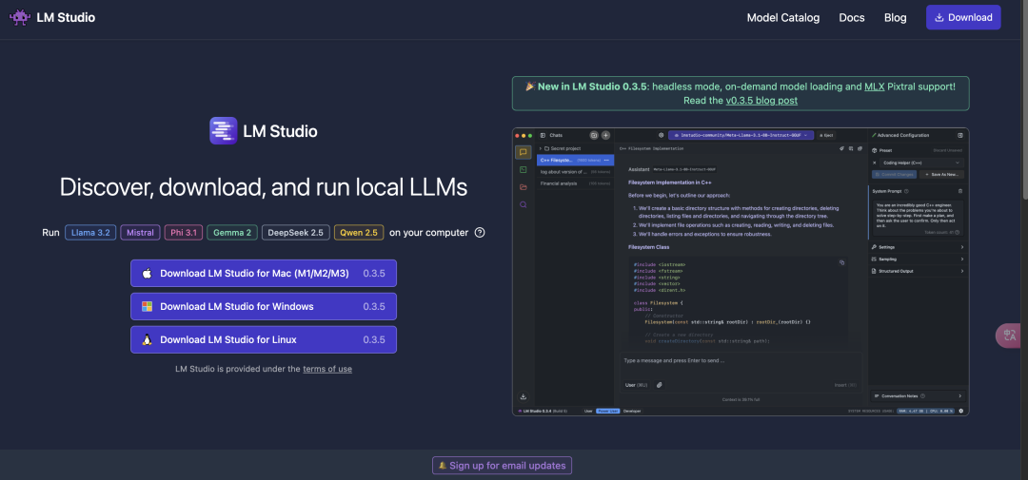Click the Apple logo icon
1028x480 pixels.
pos(147,273)
